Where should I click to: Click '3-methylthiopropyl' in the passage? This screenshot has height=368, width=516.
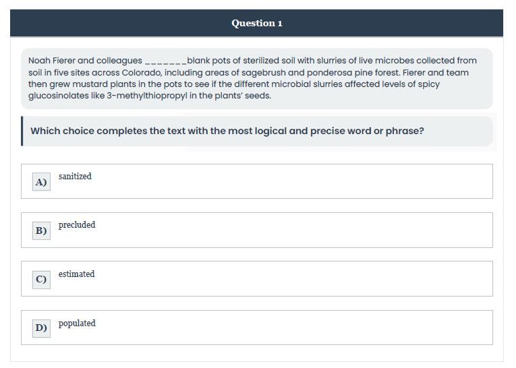point(147,96)
